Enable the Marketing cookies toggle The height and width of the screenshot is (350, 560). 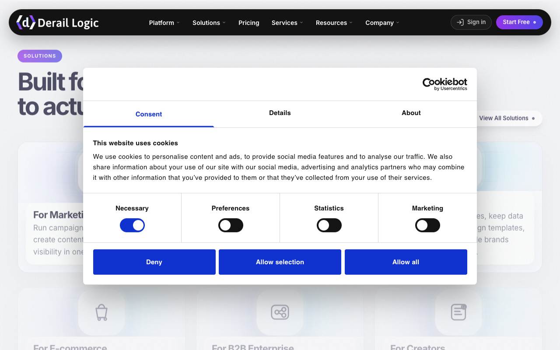[427, 225]
